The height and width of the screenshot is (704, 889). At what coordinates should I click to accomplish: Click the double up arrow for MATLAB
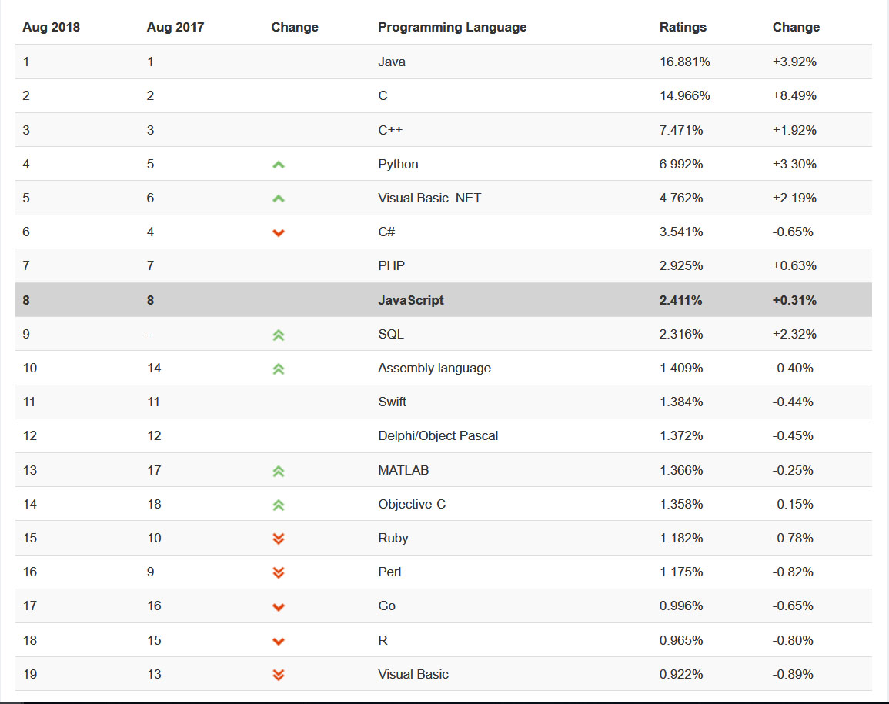click(279, 471)
